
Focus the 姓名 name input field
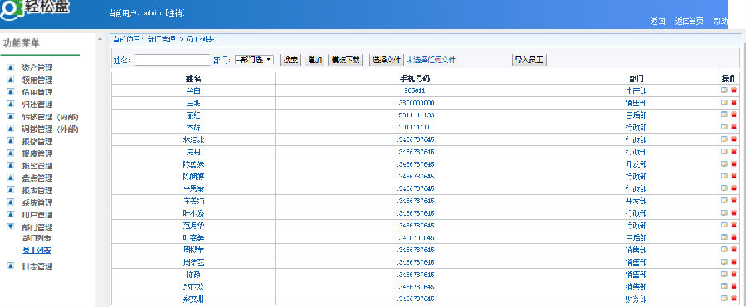[x=173, y=60]
